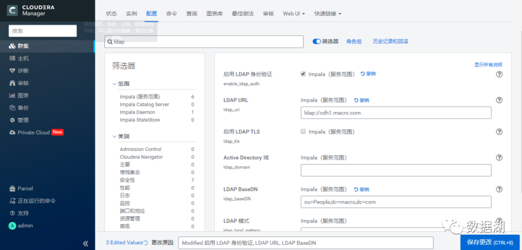
Task: Open the 备份 backup sidebar icon
Action: click(x=12, y=108)
